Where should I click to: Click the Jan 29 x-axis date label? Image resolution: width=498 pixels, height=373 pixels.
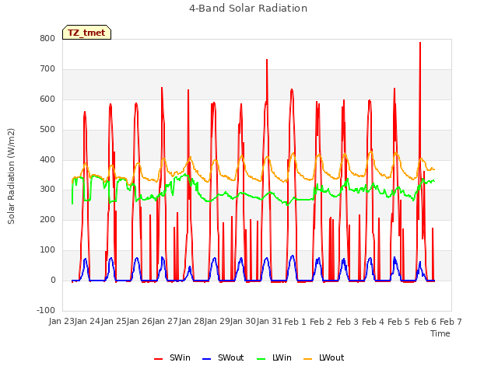pos(217,321)
